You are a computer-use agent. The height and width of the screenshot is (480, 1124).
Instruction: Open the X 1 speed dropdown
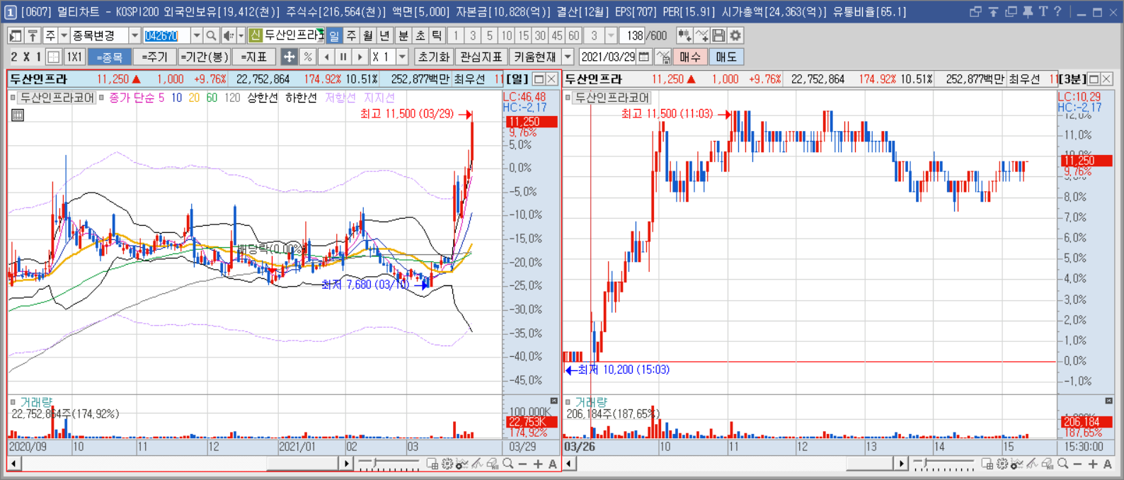403,57
